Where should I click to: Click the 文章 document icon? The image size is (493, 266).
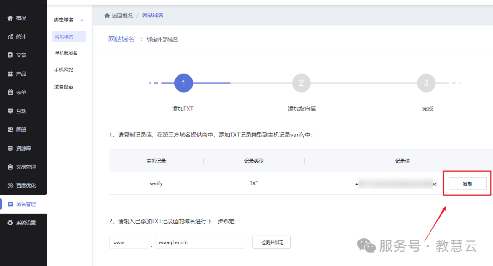[x=10, y=55]
